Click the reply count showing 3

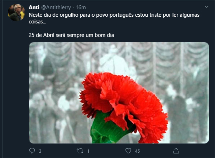coord(40,151)
